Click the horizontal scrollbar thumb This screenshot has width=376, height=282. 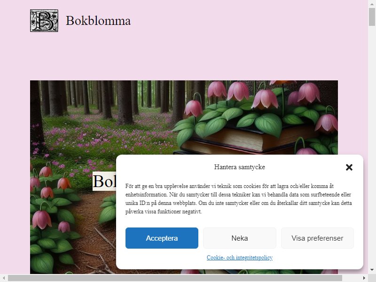(x=175, y=278)
